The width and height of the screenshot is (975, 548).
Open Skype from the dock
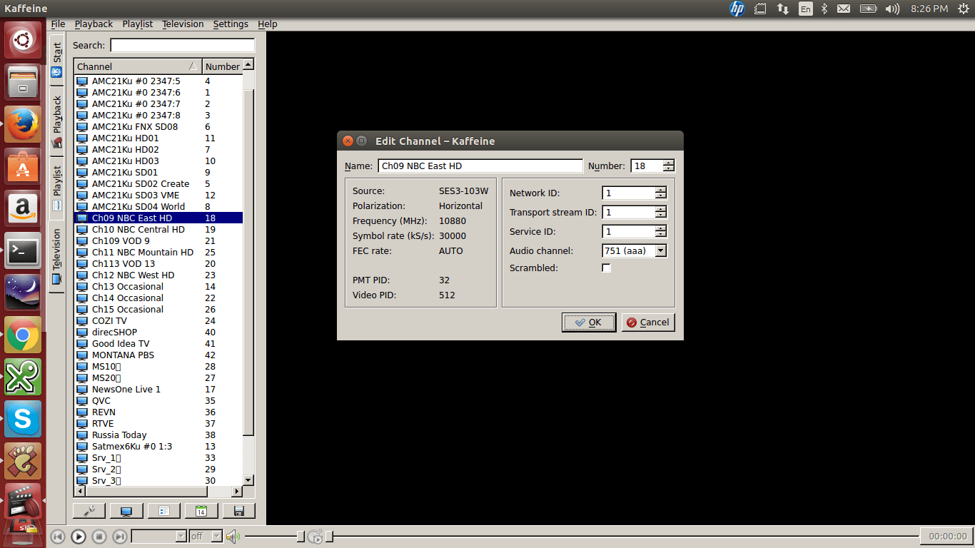point(23,419)
